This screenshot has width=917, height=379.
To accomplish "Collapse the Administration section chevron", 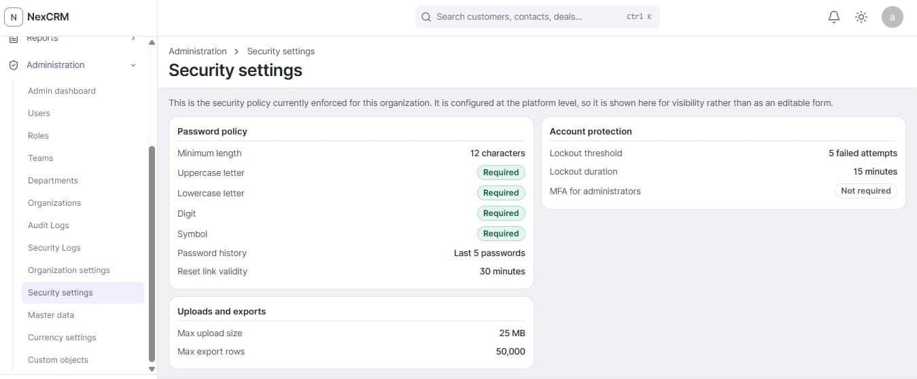I will pos(133,65).
